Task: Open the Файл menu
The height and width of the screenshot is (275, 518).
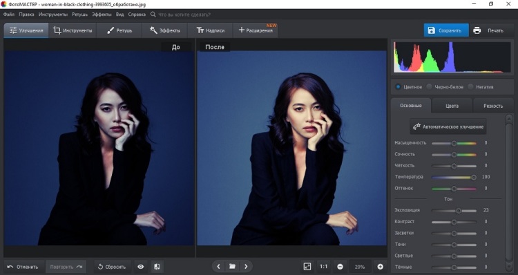Action: (x=9, y=15)
